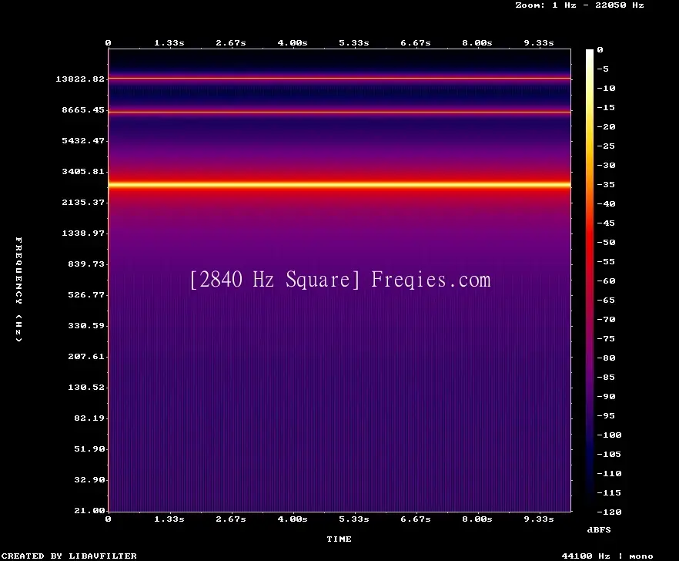
Task: Click the FREQUENCY (Hz) vertical axis title
Action: tap(18, 290)
